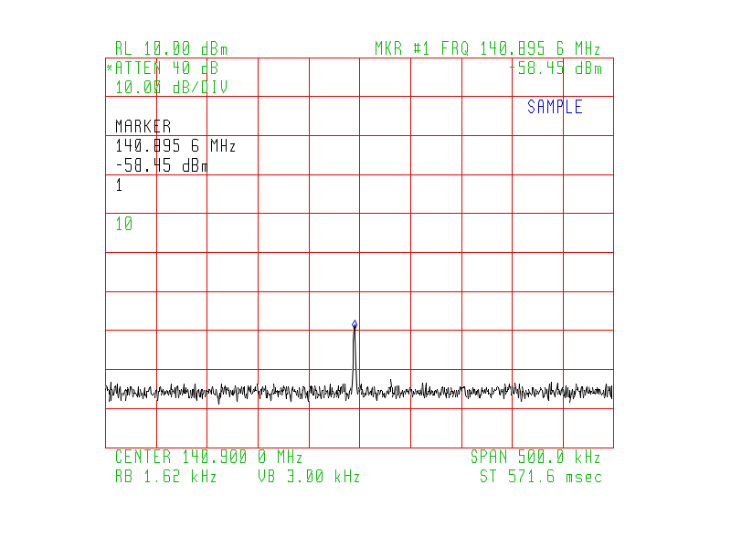Image resolution: width=731 pixels, height=548 pixels.
Task: Click the MKR #1 FRQ 140.895 6 MHz readout
Action: pos(487,48)
